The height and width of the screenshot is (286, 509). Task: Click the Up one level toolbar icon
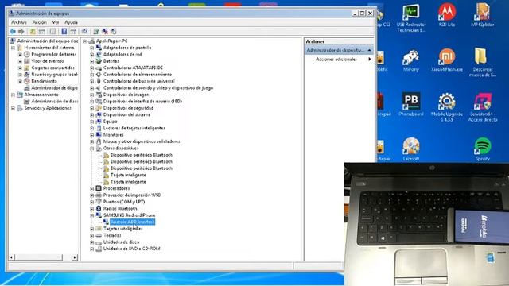click(33, 32)
